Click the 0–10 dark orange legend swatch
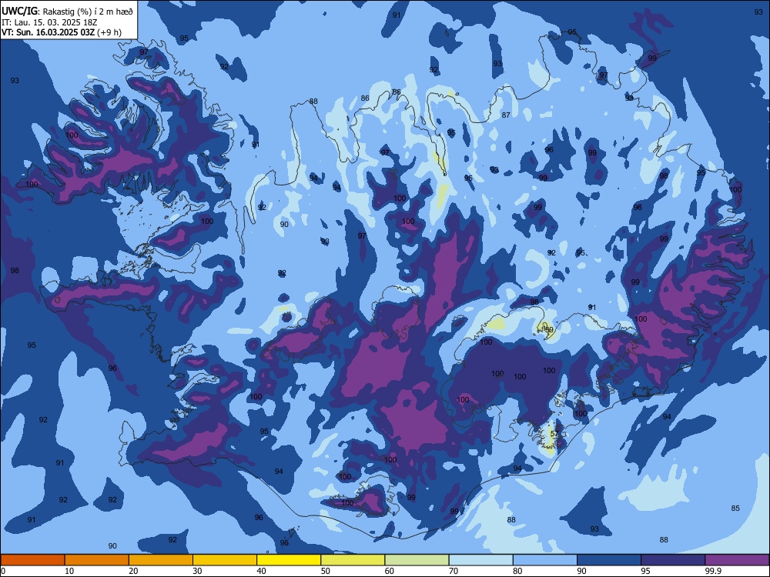 32,560
